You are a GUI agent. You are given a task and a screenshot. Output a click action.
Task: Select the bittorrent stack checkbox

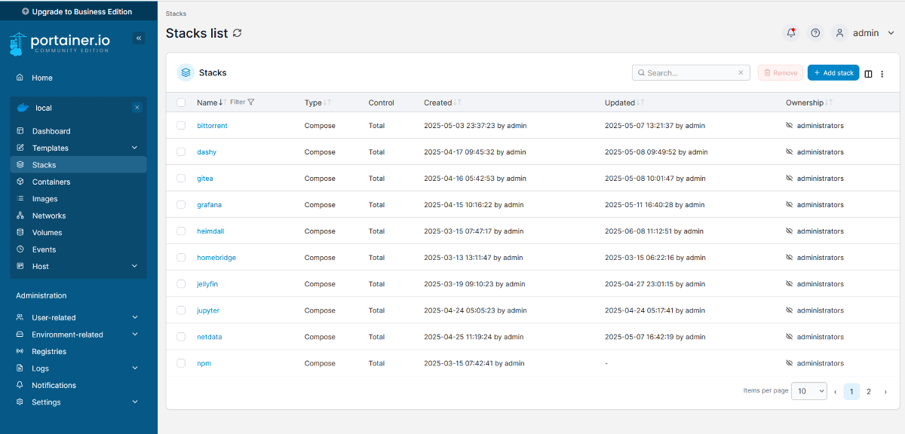tap(181, 126)
